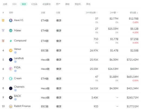
Task: Click the Heco链 cell in FilDA row
Action: tap(45, 69)
